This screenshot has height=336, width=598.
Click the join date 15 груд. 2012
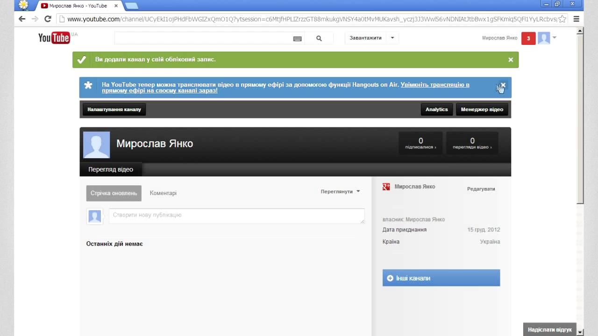click(484, 230)
